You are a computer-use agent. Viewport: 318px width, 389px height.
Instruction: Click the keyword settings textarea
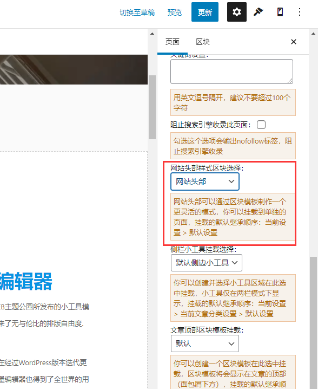(231, 71)
